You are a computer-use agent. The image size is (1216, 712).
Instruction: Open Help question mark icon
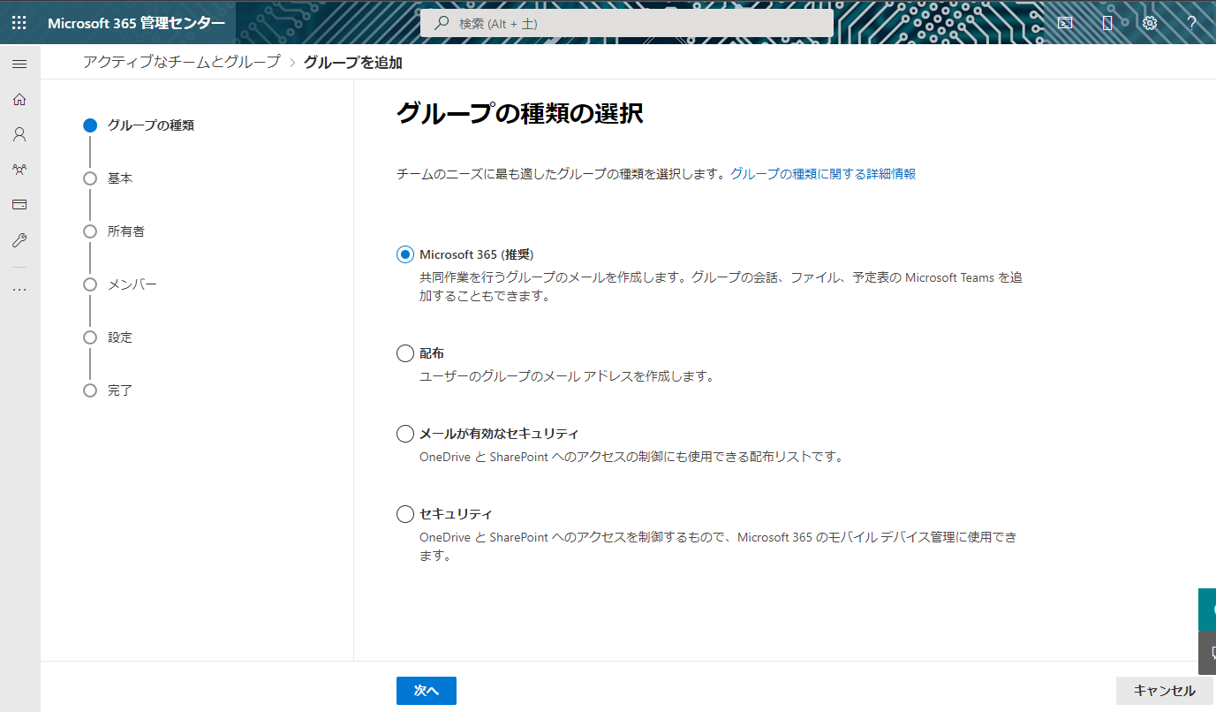(1191, 23)
